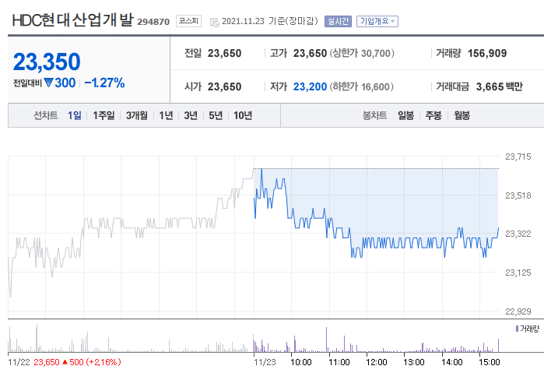544x380 pixels.
Task: Click the 2021.11.23 기준(장마감) date text
Action: pos(269,21)
